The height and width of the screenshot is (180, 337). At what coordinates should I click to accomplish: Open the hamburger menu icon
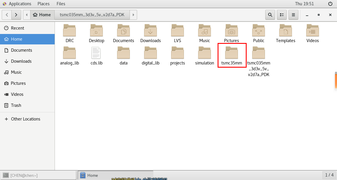coord(293,15)
